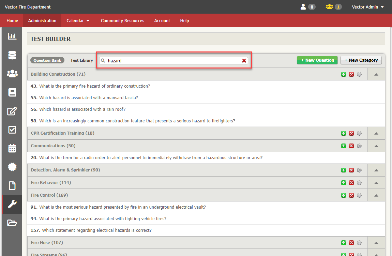Open the Calendar dropdown menu

78,20
